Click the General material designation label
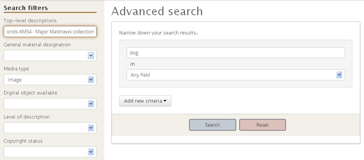Screen dimensions: 364x160 point(37,44)
